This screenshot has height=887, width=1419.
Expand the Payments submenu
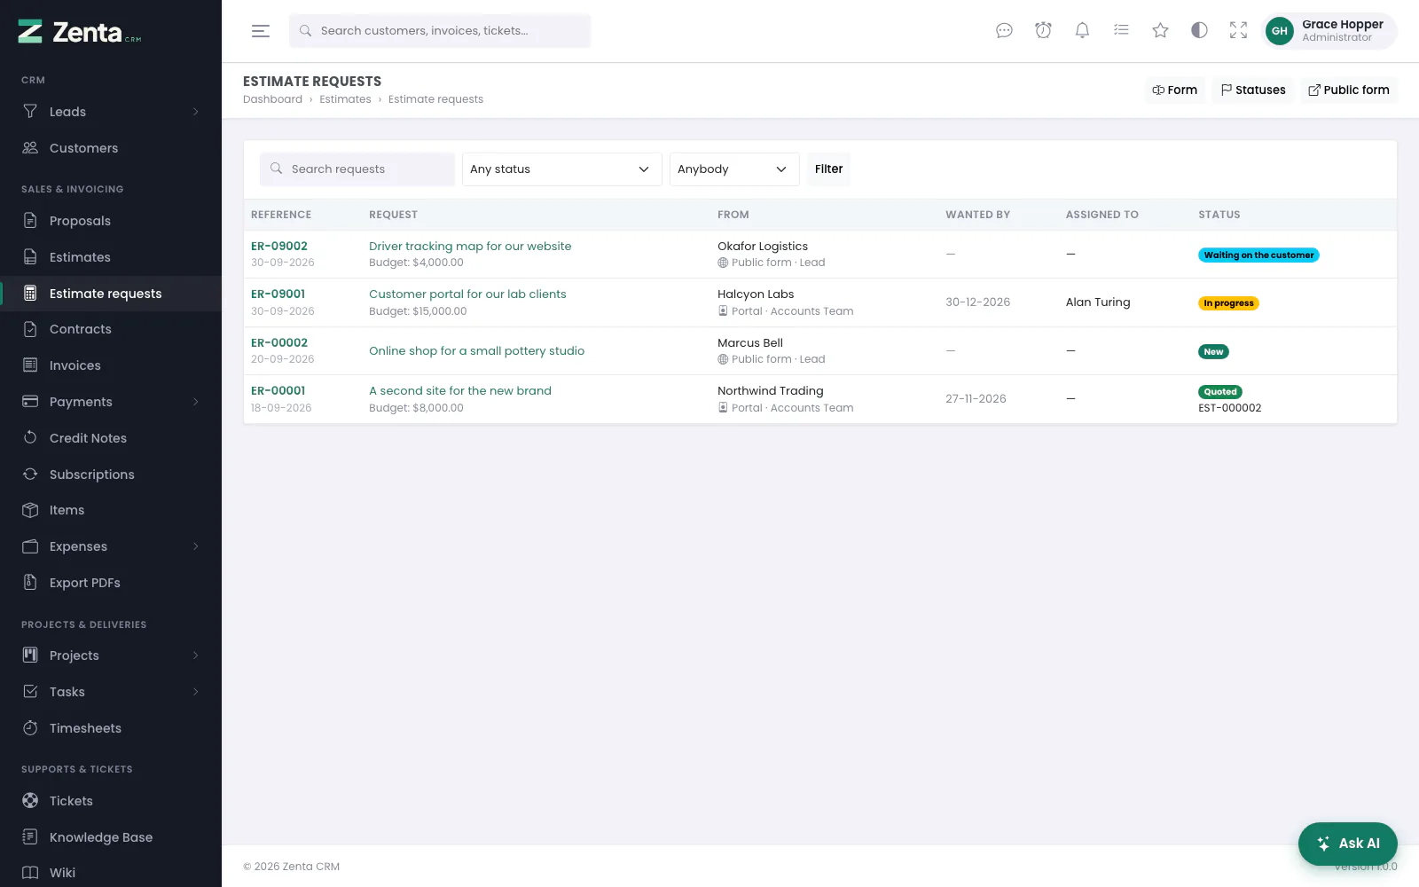coord(111,402)
